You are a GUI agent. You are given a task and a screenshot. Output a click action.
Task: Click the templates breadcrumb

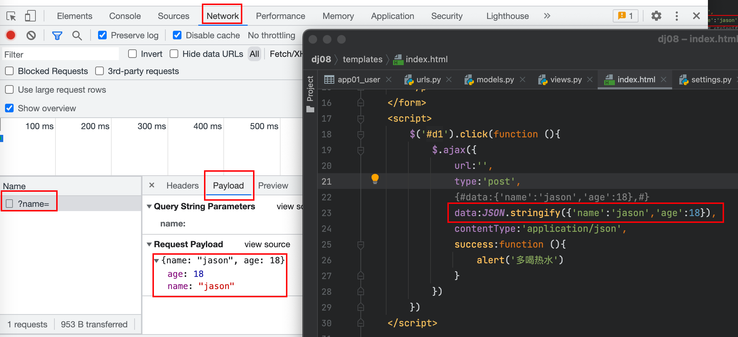(x=363, y=59)
